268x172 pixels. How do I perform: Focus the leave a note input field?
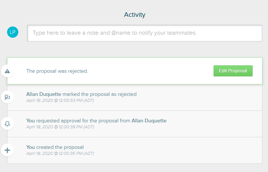(x=144, y=33)
